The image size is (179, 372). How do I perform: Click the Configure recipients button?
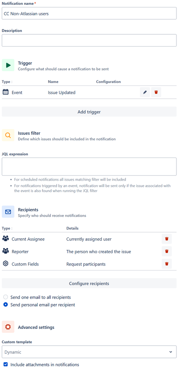click(89, 283)
